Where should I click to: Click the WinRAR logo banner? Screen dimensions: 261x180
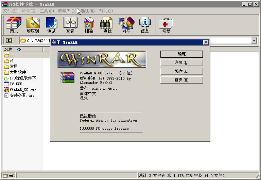[102, 59]
